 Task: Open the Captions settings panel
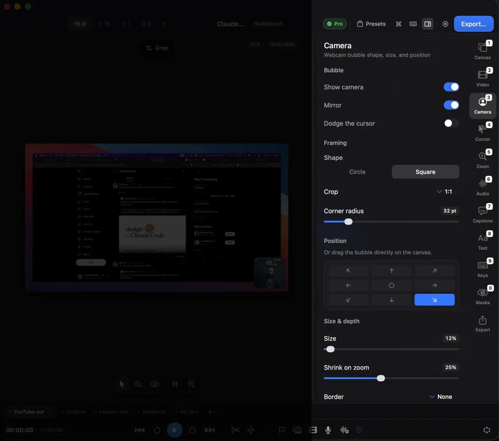coord(483,214)
